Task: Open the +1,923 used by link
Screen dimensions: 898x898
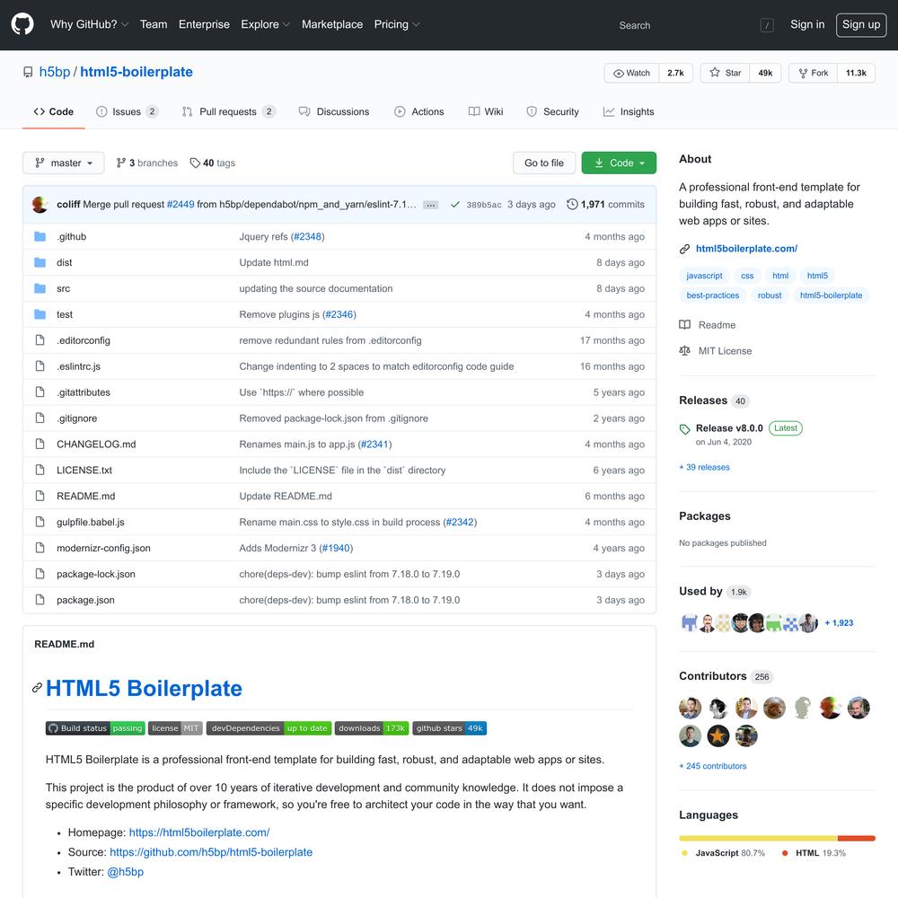Action: coord(839,623)
